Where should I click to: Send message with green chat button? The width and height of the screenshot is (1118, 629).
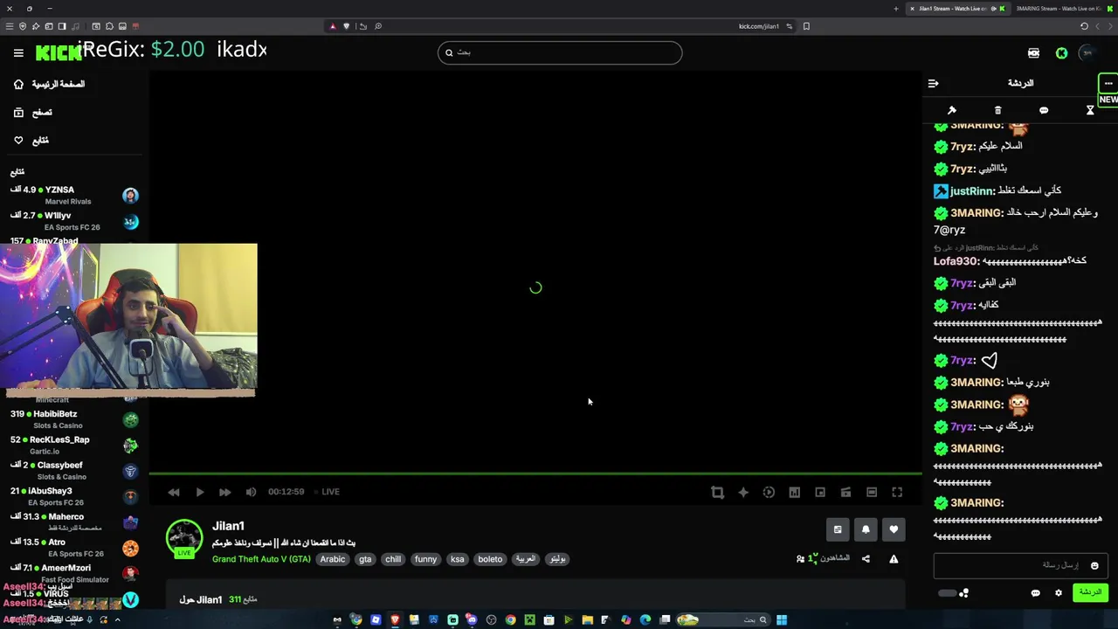pos(1090,592)
